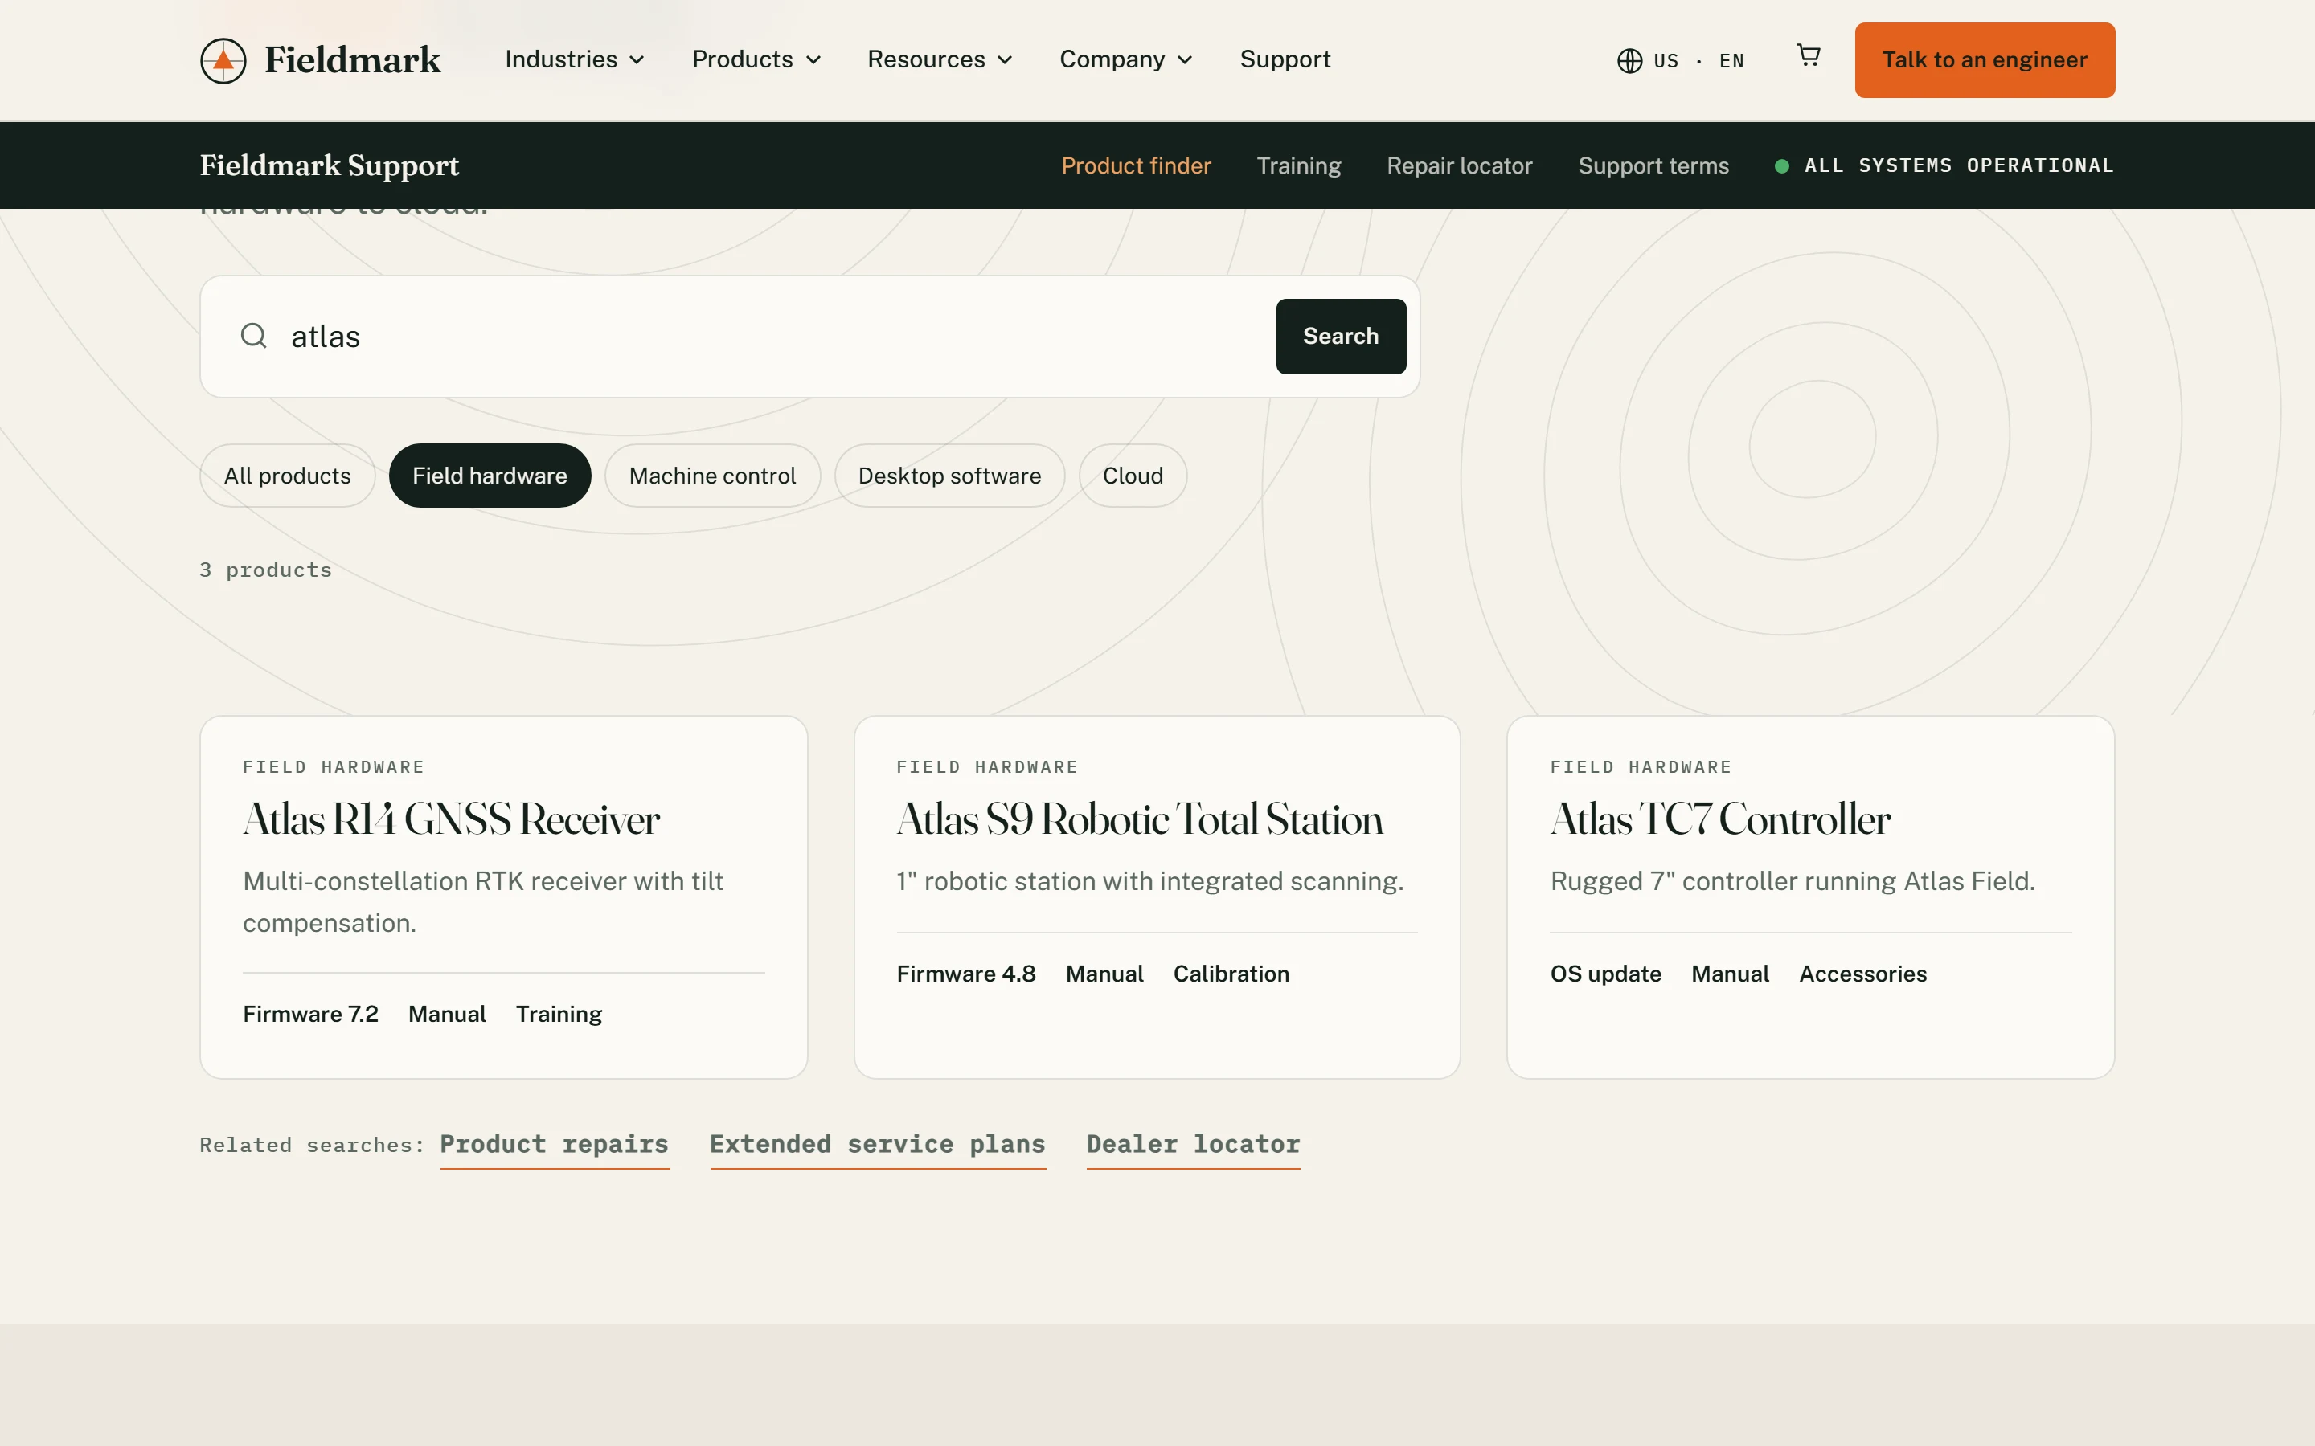
Task: Open Calibration link on Atlas S9 card
Action: [1231, 974]
